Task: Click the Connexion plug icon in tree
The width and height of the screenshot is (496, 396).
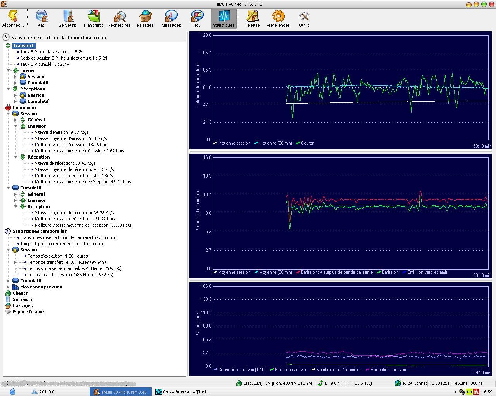Action: point(8,108)
